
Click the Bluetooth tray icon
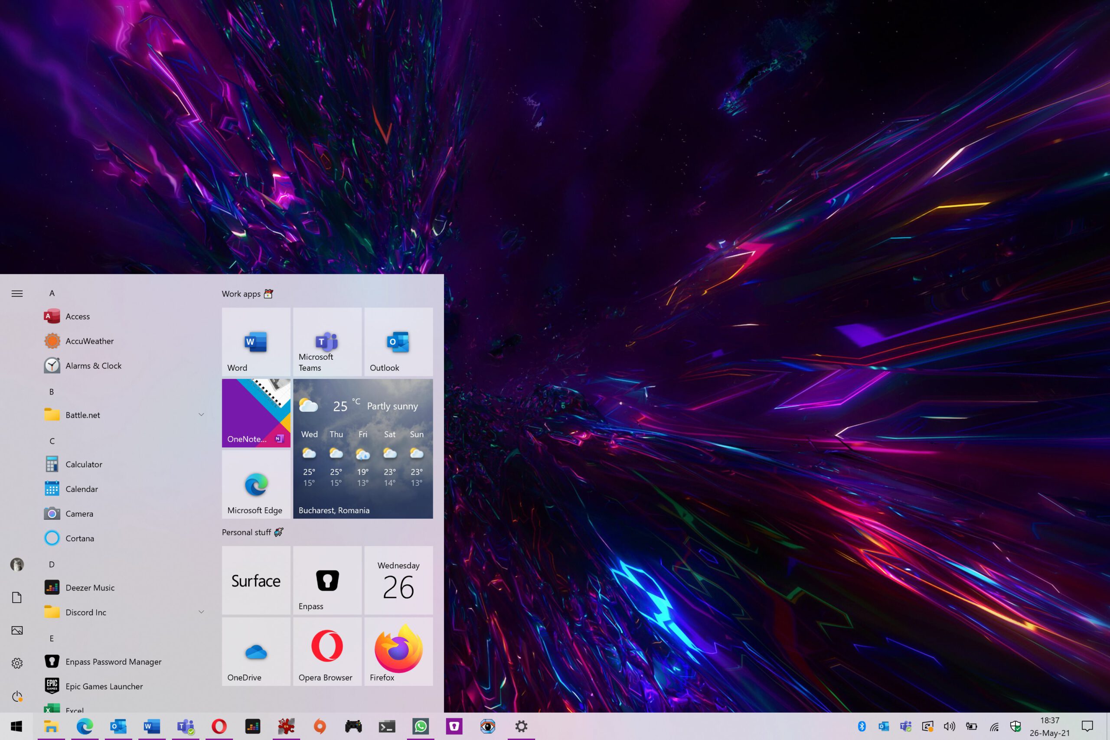(x=862, y=726)
